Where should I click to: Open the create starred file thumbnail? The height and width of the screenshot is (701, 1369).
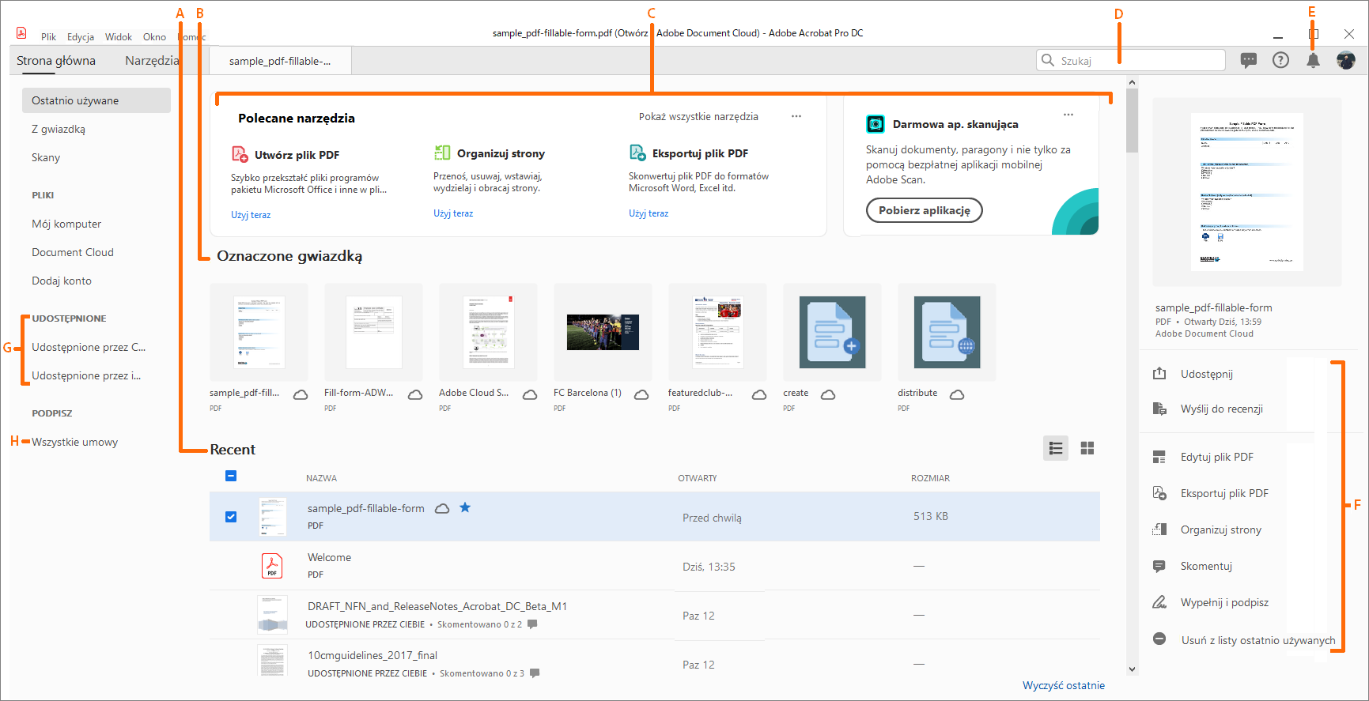[833, 332]
